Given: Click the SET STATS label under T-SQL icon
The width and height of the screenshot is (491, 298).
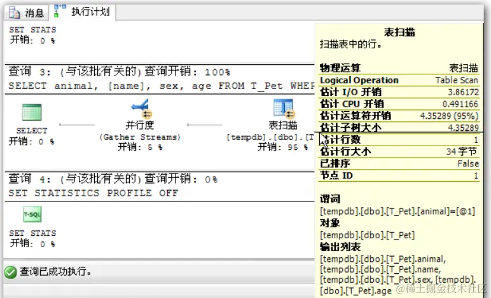Looking at the screenshot, I should tap(32, 233).
